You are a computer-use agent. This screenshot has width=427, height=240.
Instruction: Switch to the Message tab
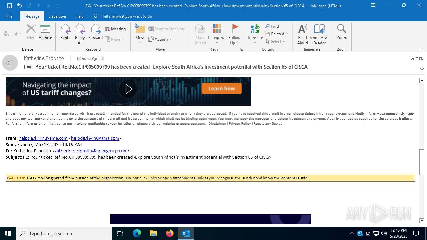point(32,16)
